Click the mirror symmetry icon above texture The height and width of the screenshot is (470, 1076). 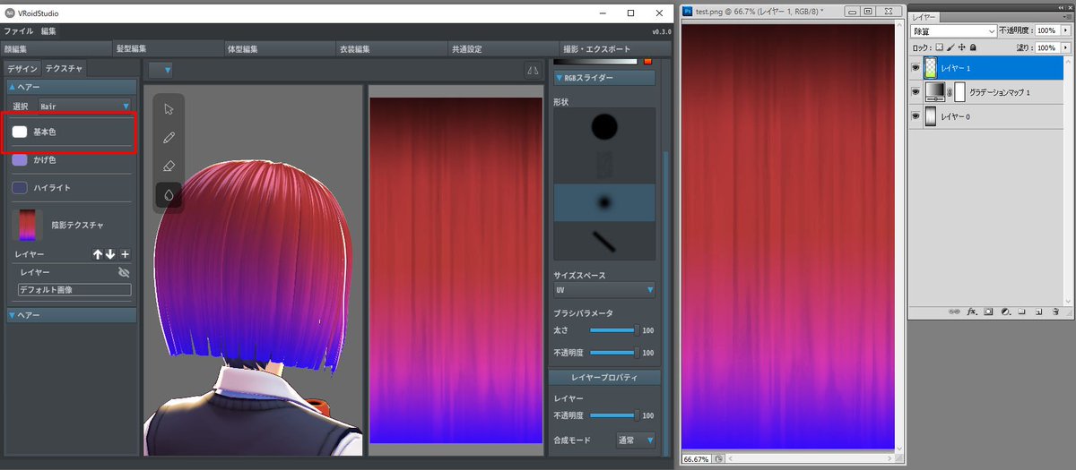[533, 70]
